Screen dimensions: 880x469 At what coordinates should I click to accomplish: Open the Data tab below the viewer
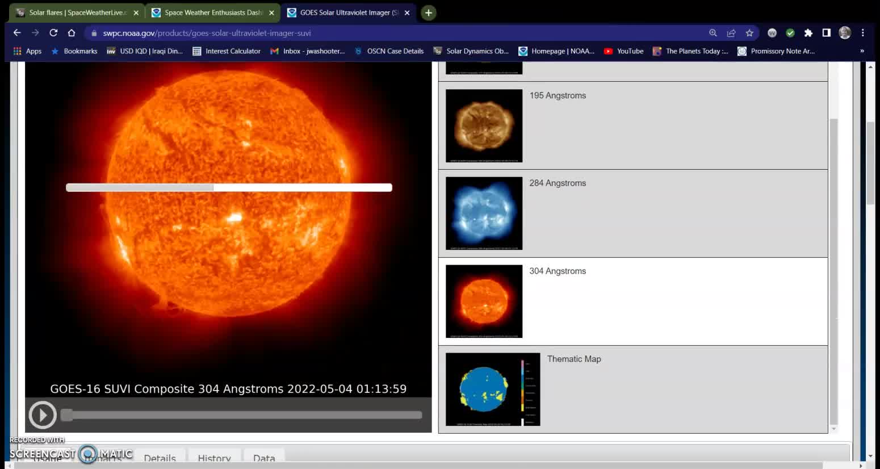(264, 458)
